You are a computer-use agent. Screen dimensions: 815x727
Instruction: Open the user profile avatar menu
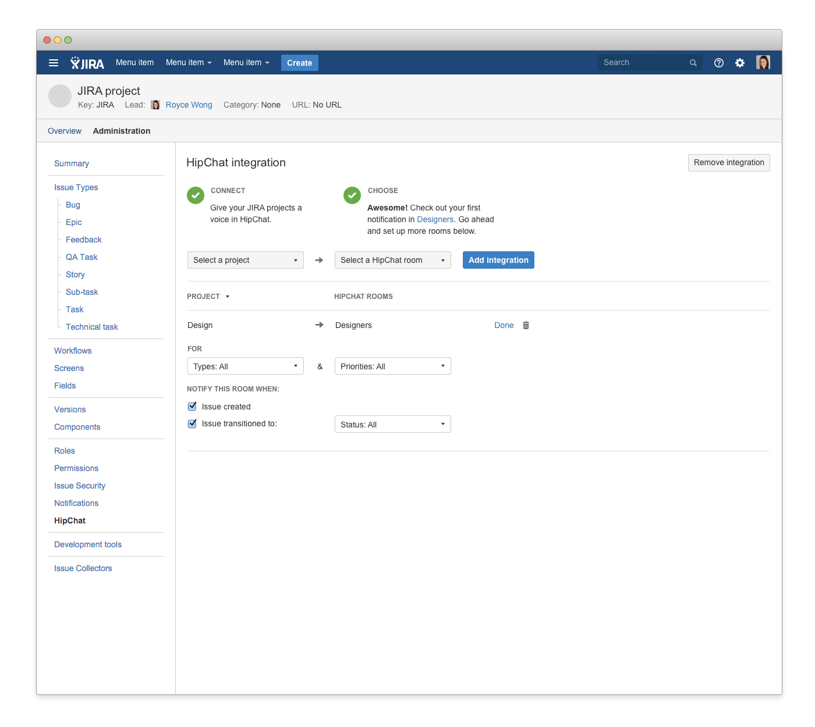click(763, 62)
